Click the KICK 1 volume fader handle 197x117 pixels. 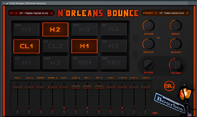pos(18,87)
